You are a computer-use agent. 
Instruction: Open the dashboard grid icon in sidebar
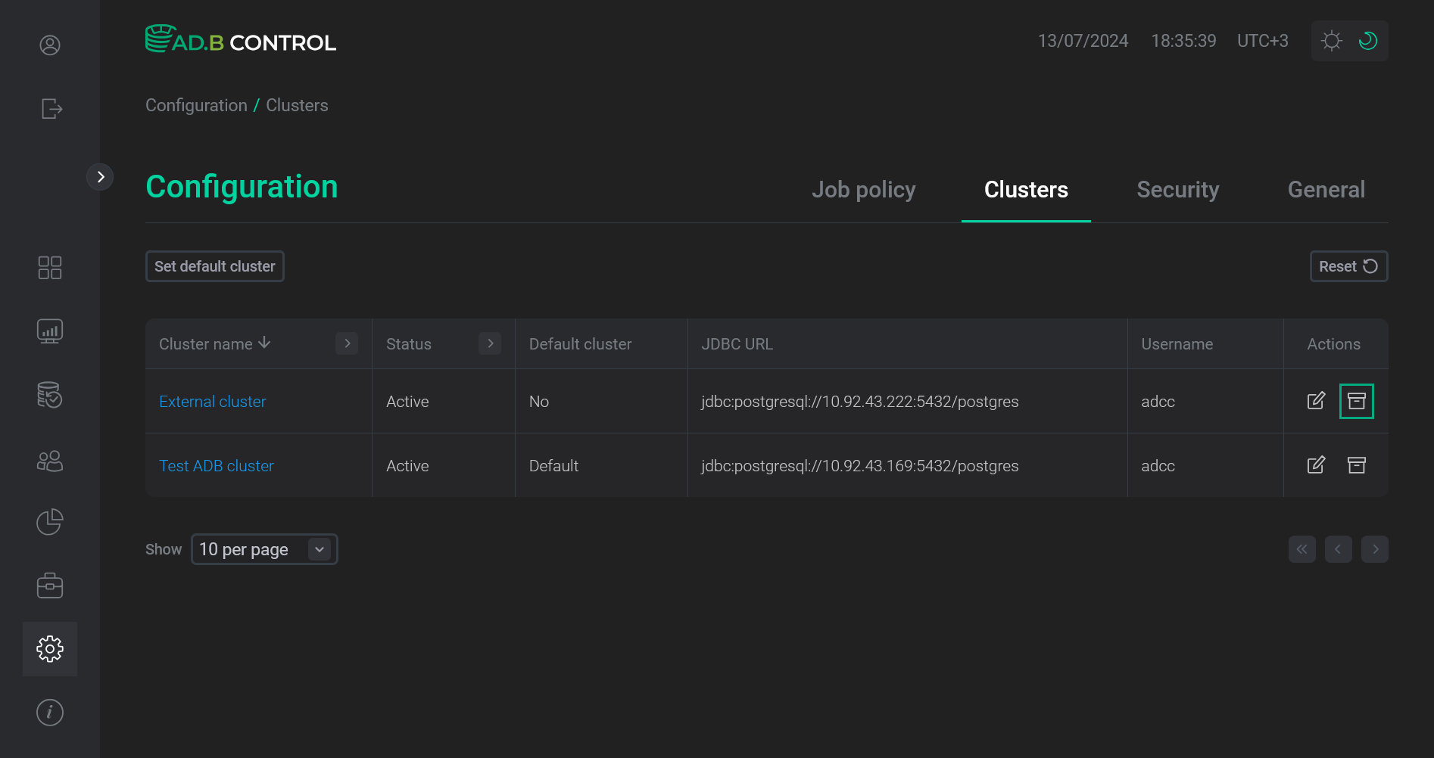coord(49,267)
